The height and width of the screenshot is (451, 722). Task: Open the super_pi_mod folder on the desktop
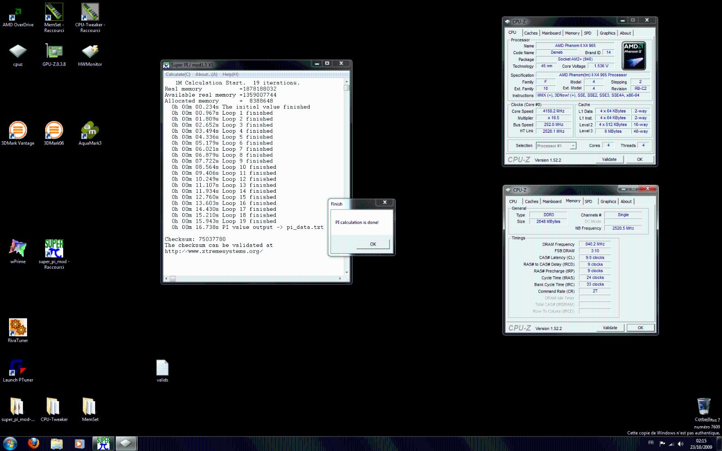coord(18,410)
